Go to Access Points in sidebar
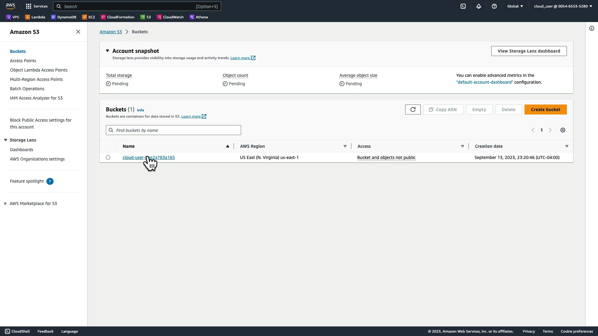 23,61
